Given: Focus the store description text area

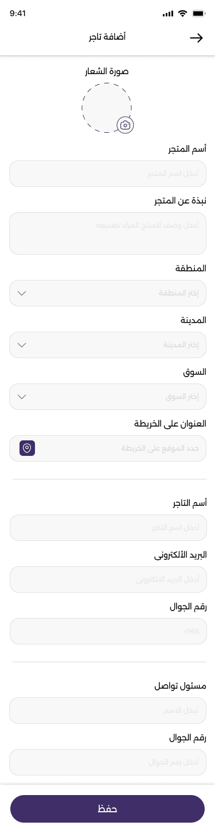Looking at the screenshot, I should click(x=108, y=233).
